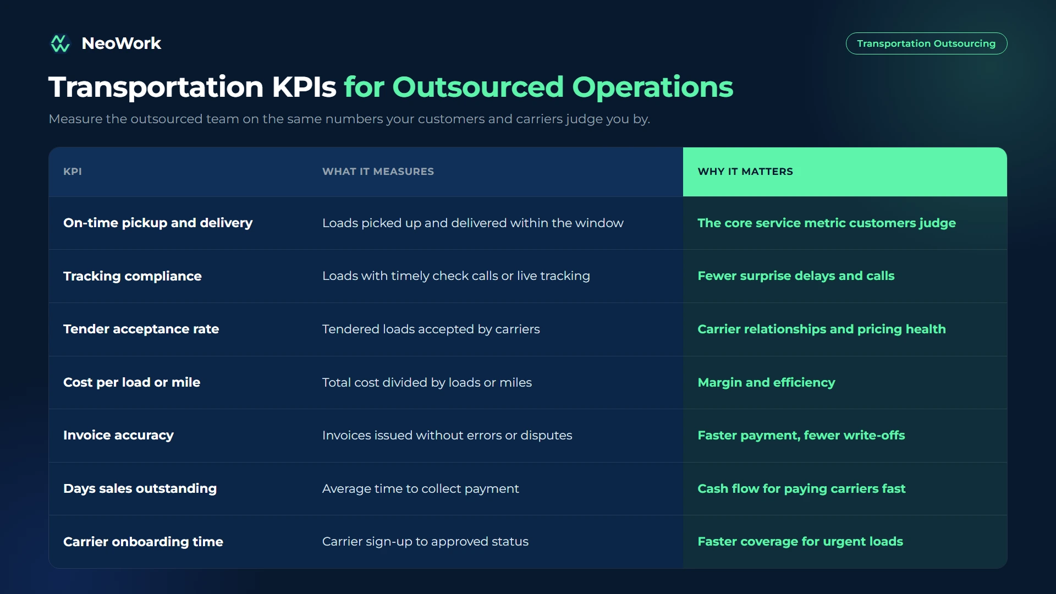Click 'Margin and efficiency'
Image resolution: width=1056 pixels, height=594 pixels.
click(x=766, y=382)
